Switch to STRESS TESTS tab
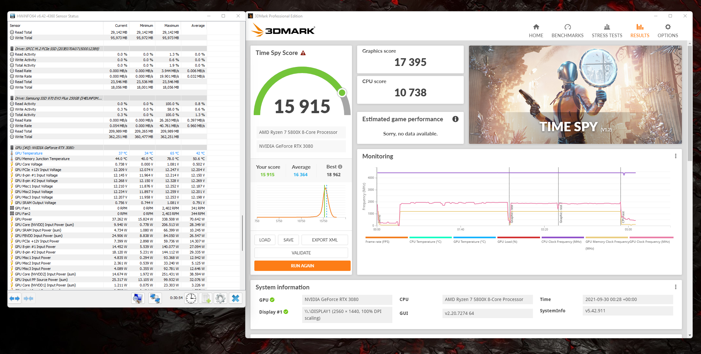Image resolution: width=701 pixels, height=354 pixels. (607, 31)
